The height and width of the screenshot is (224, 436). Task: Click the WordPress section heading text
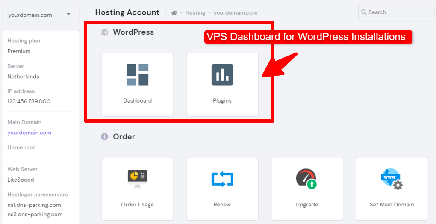(133, 32)
